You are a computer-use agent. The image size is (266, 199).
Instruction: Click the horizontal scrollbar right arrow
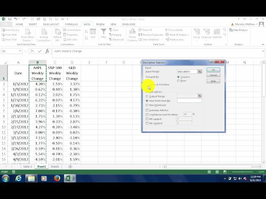tap(260, 167)
